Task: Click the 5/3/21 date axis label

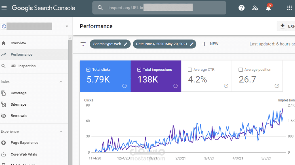Action: pos(266,158)
